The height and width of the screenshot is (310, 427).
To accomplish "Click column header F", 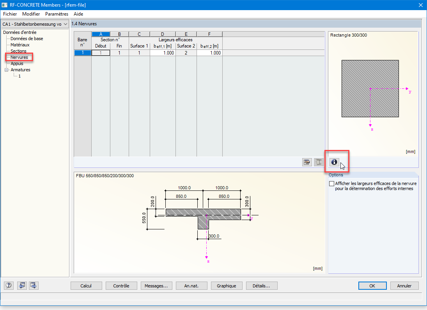I will tap(209, 34).
